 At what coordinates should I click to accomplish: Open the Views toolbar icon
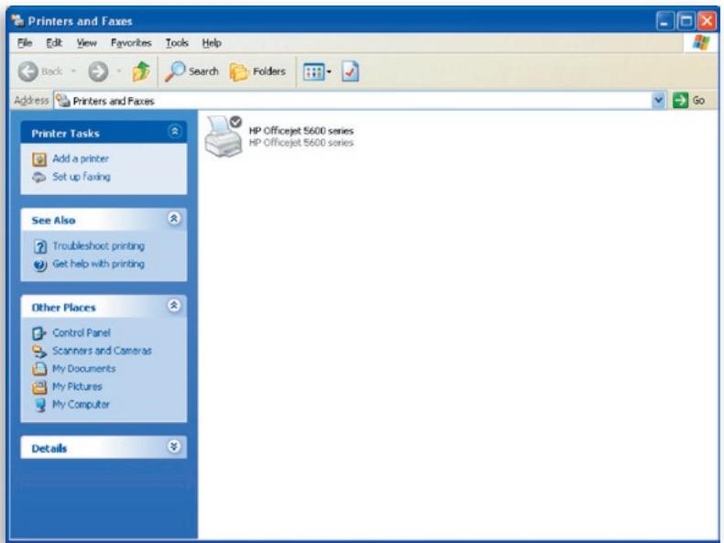point(313,72)
